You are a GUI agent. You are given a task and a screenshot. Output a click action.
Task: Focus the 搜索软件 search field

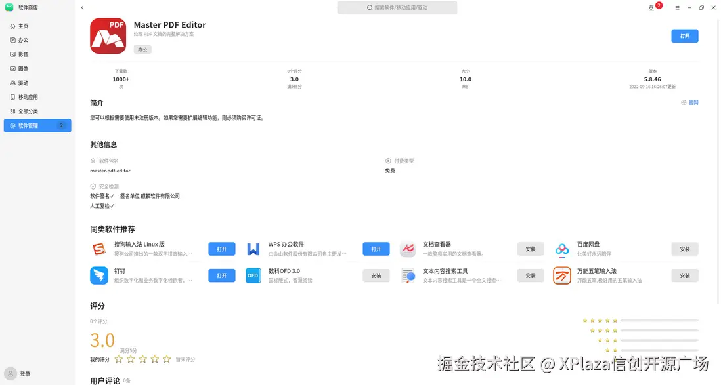(x=397, y=8)
